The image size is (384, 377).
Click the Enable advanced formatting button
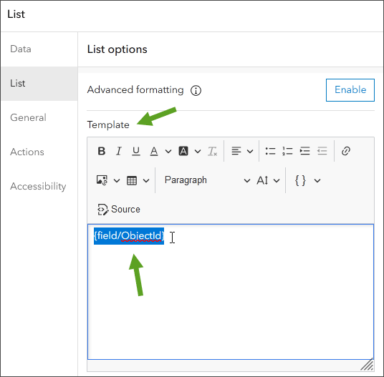pyautogui.click(x=350, y=90)
